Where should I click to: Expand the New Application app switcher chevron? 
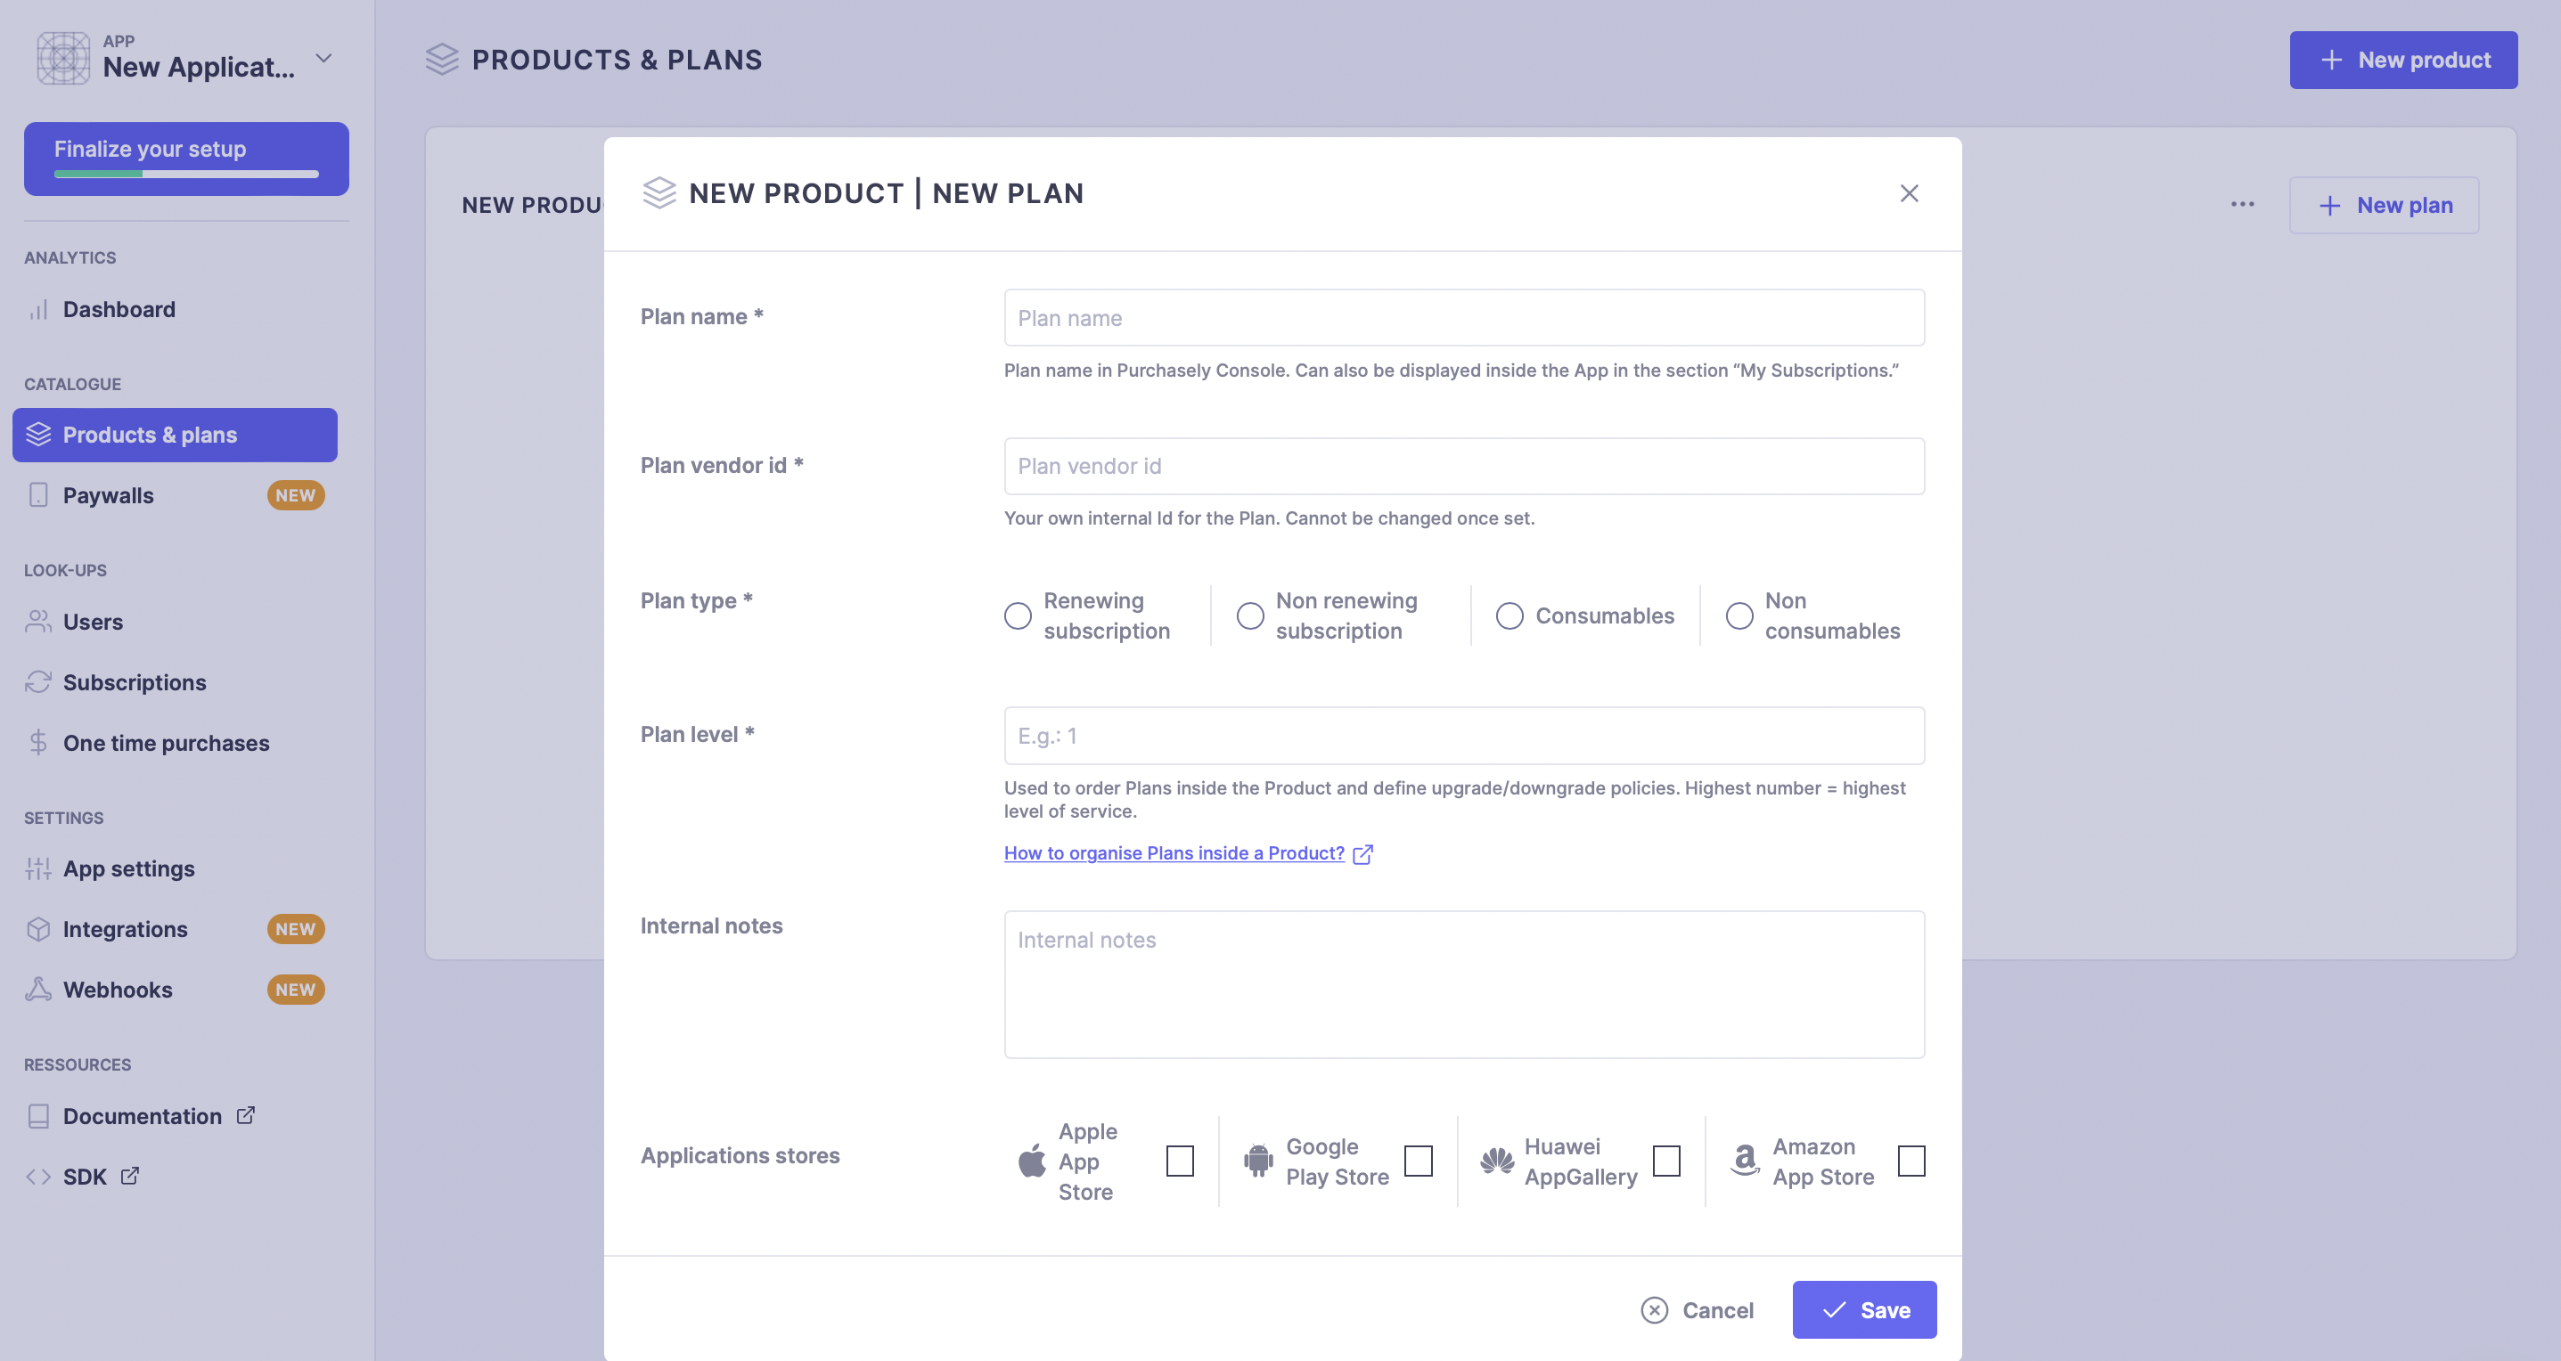click(323, 59)
